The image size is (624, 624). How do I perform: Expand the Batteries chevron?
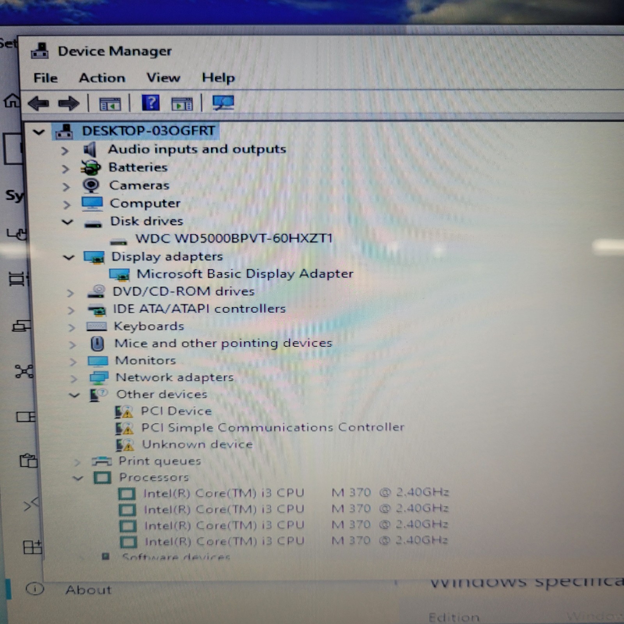(x=66, y=169)
